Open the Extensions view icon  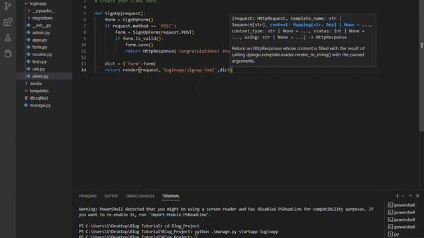8,22
